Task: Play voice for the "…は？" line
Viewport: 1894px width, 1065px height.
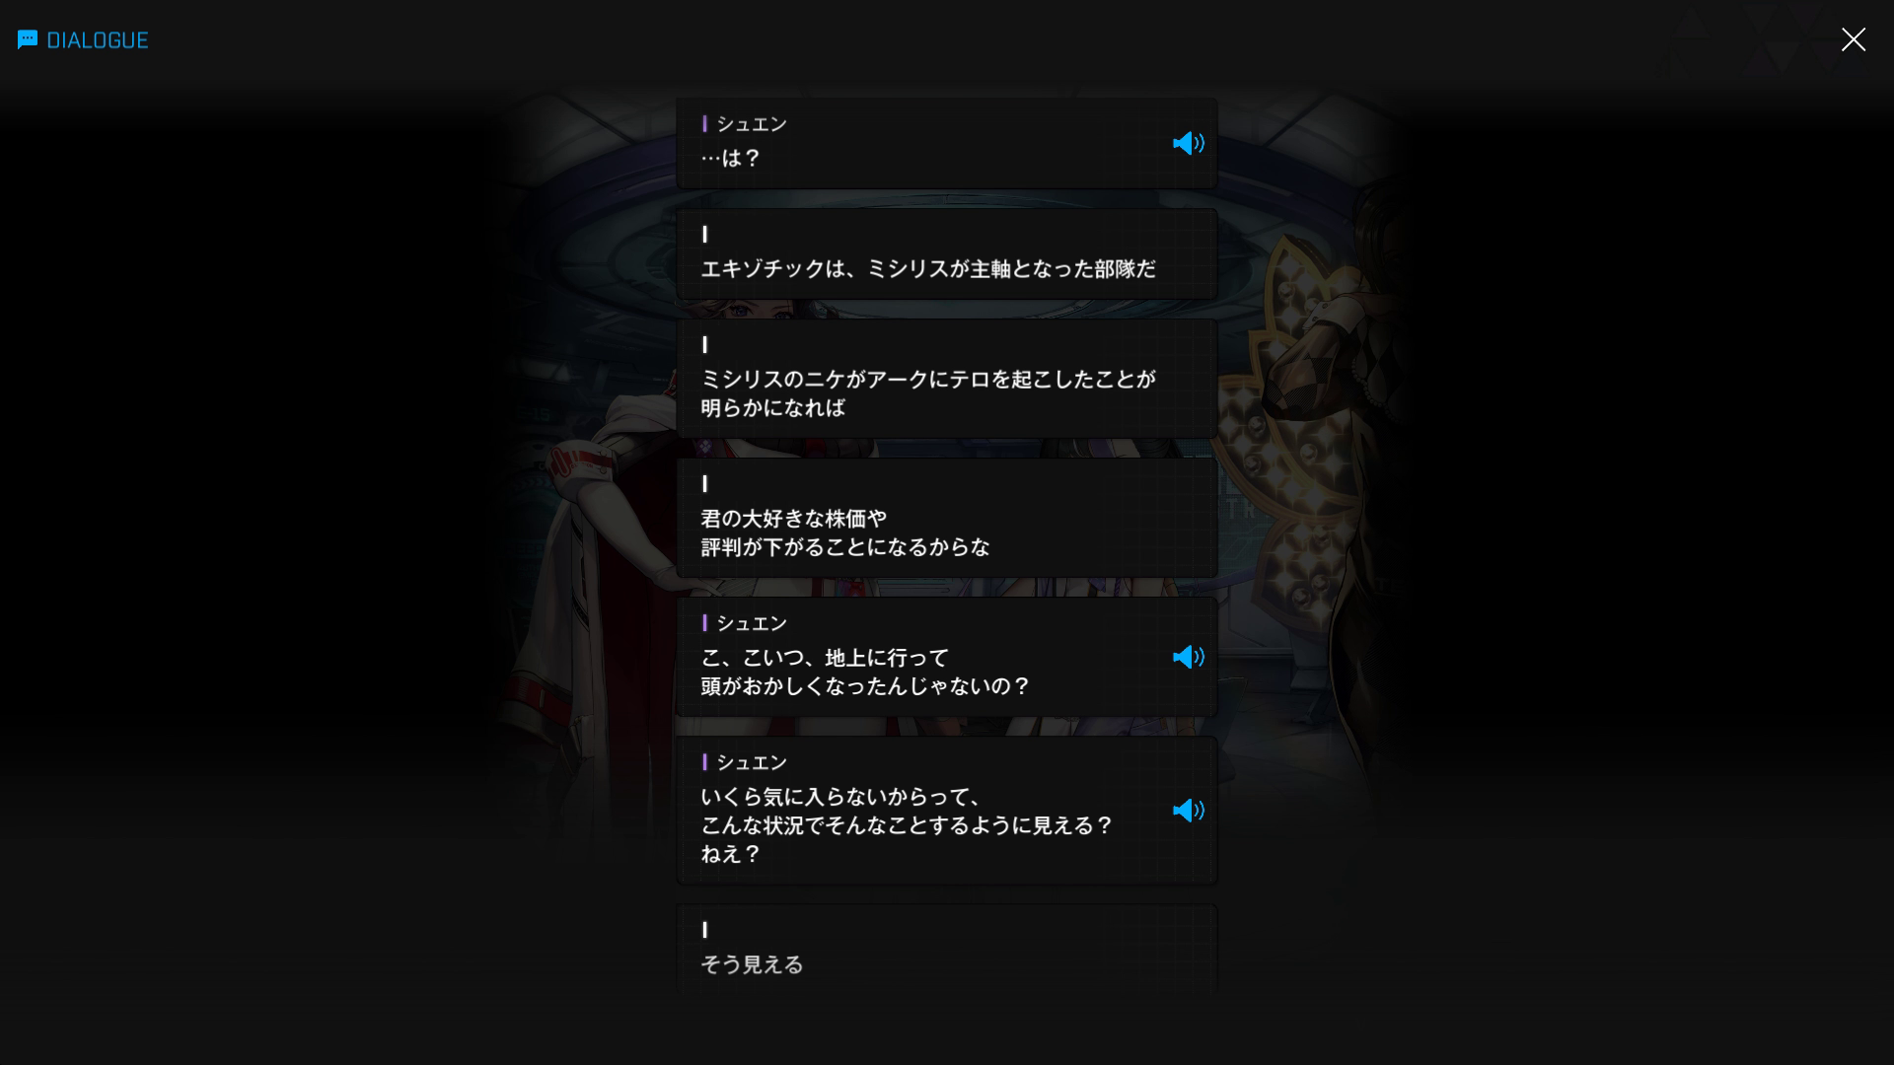Action: (1188, 144)
